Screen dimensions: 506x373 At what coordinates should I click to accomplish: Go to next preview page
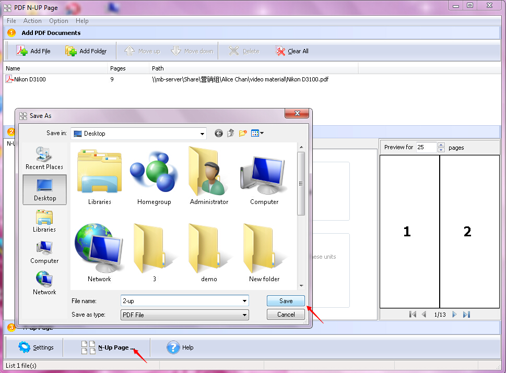coord(454,315)
